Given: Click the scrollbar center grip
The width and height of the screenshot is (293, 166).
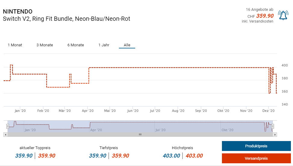Looking at the screenshot, I should click(140, 134).
